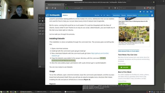Open Must-Play City Building Game headline

click(x=131, y=43)
